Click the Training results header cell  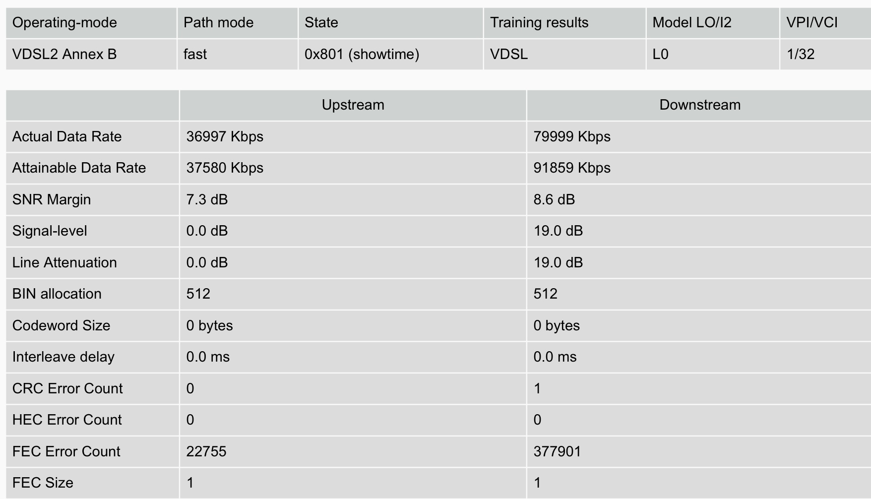(x=565, y=23)
